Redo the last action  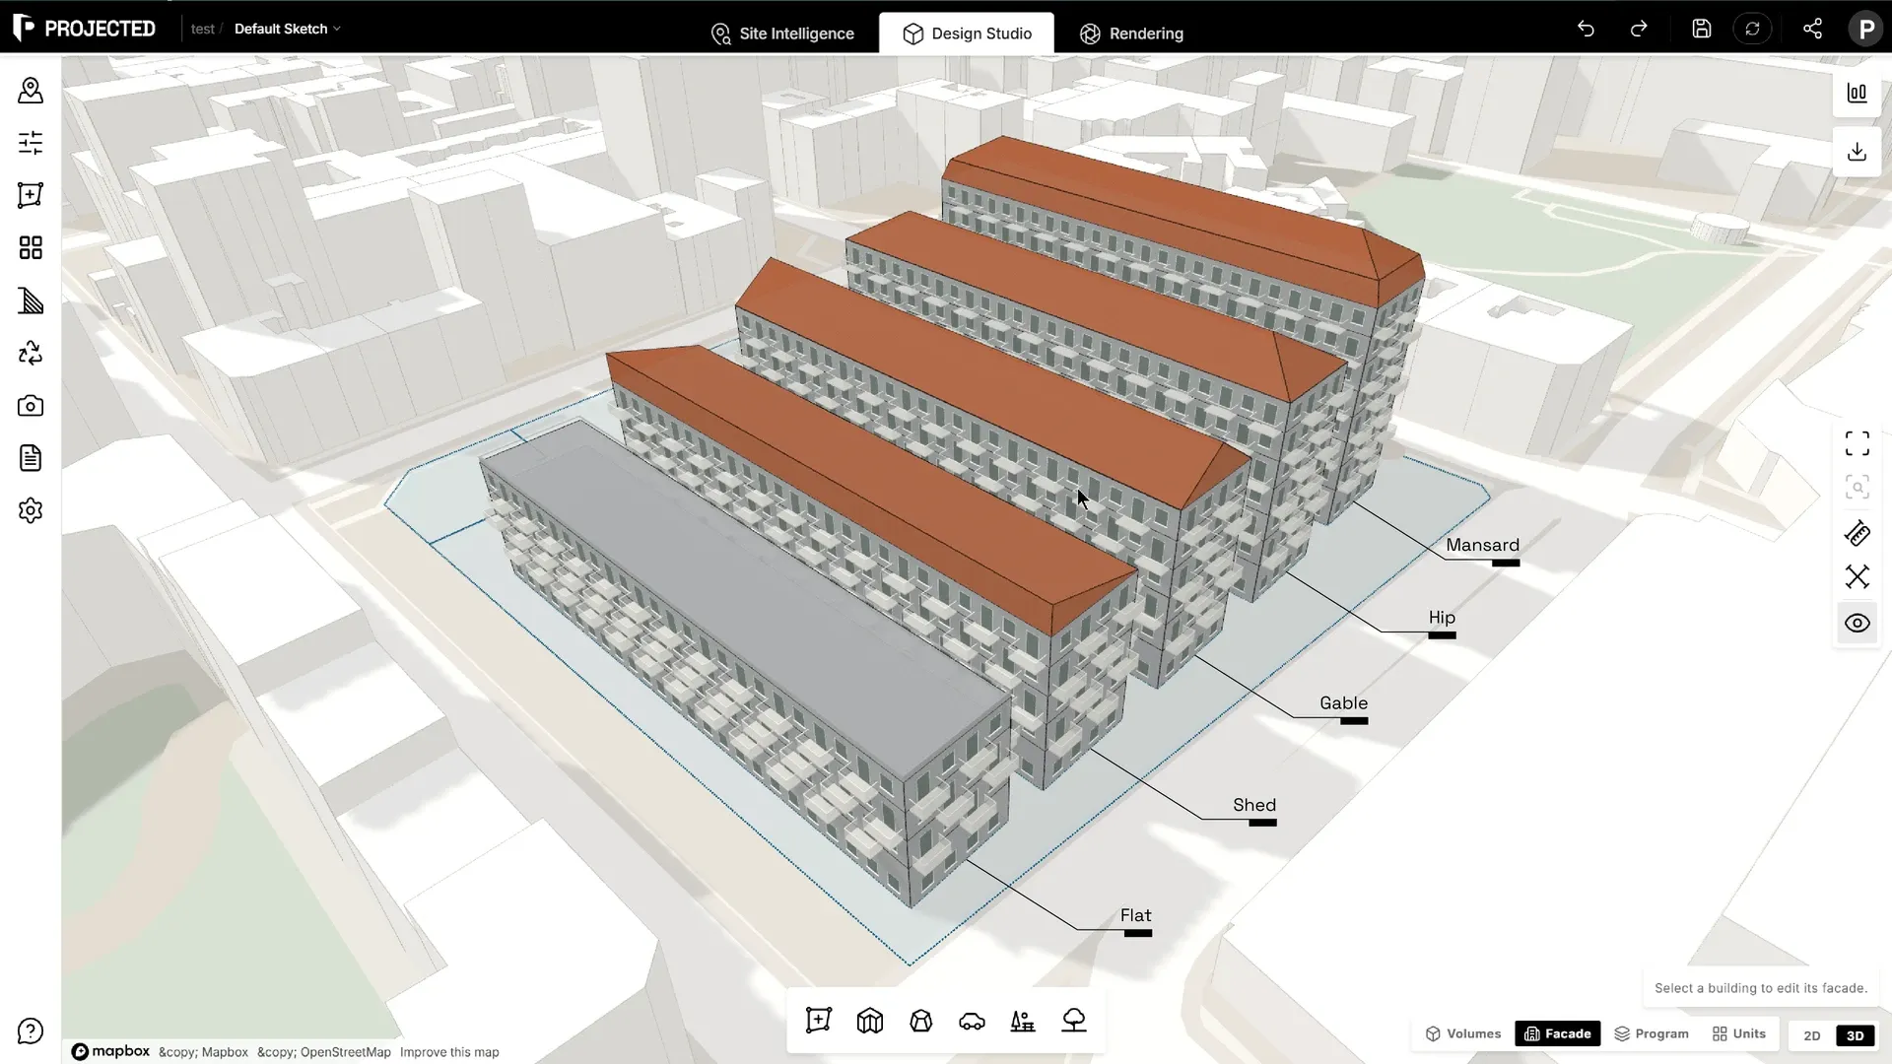pos(1639,29)
